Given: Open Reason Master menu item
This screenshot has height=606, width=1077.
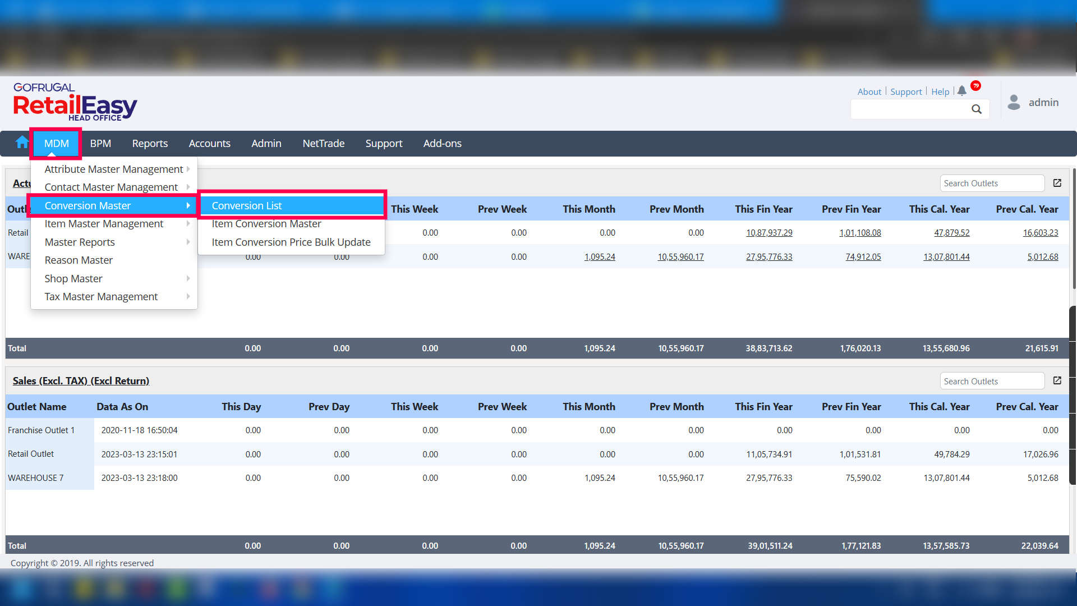Looking at the screenshot, I should coord(79,260).
